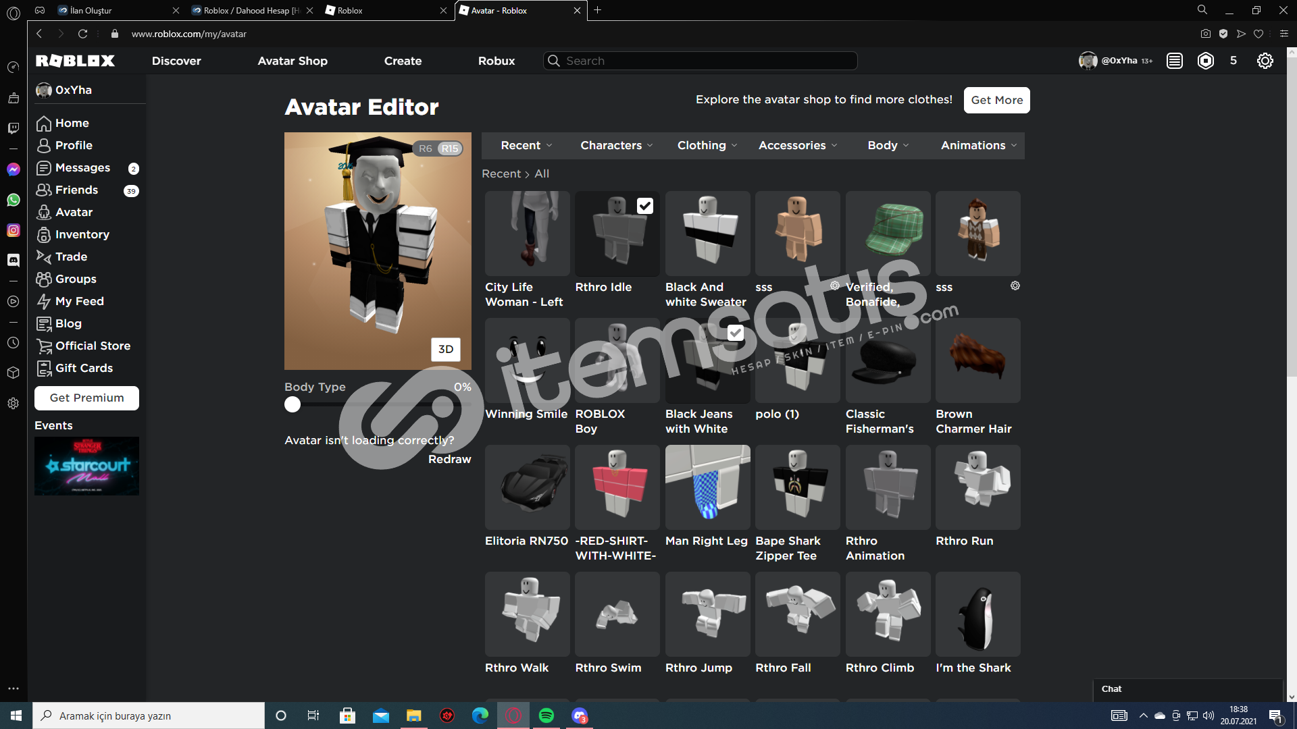Image resolution: width=1297 pixels, height=729 pixels.
Task: Open Windows Start menu
Action: click(x=16, y=715)
